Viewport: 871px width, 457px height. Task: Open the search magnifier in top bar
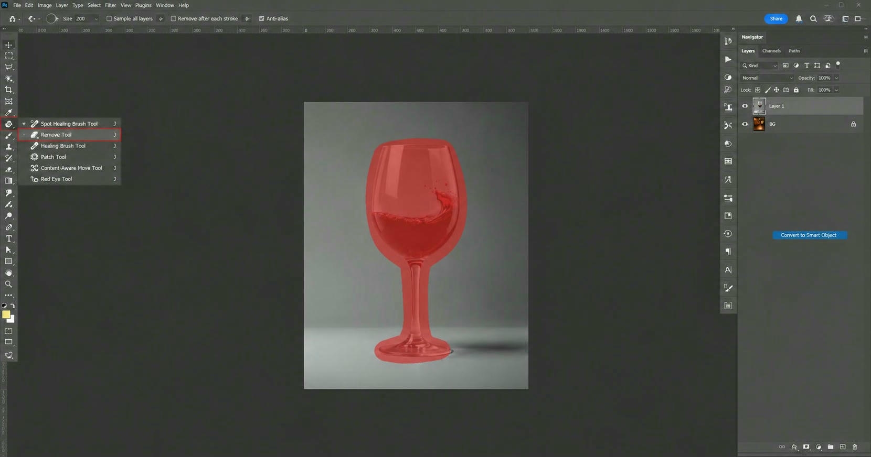(x=813, y=19)
